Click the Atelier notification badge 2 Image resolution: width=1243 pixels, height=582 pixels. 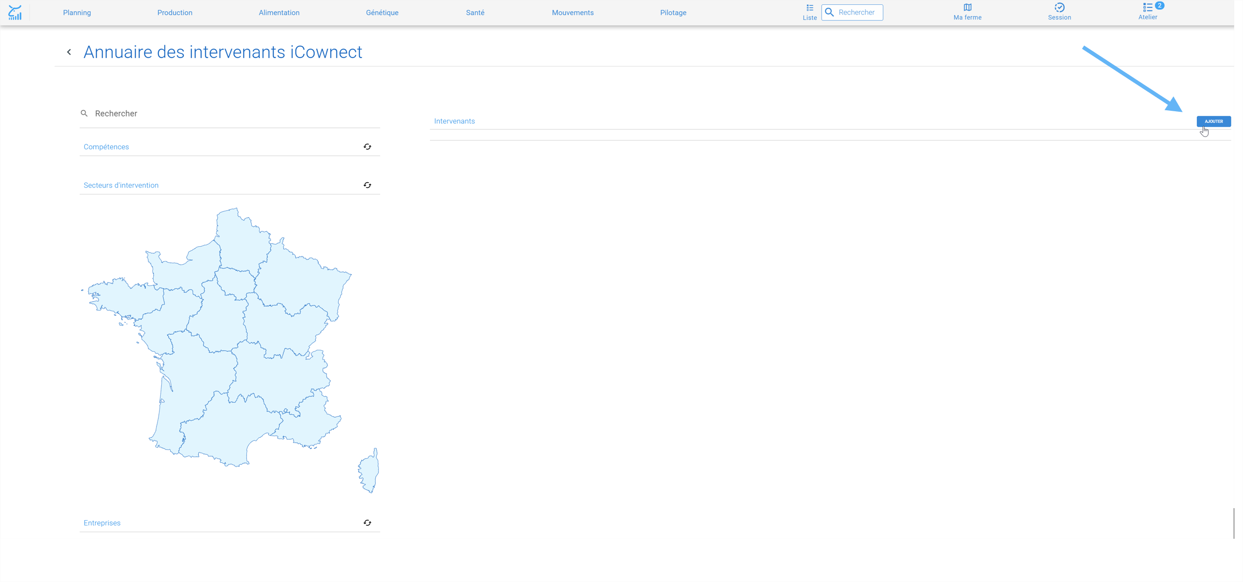click(x=1159, y=5)
